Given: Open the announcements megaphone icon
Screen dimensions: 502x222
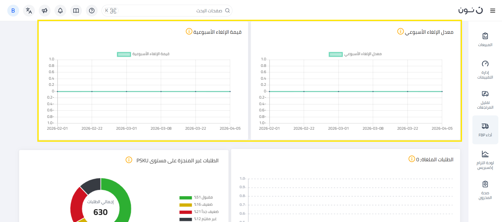Looking at the screenshot, I should click(x=44, y=11).
